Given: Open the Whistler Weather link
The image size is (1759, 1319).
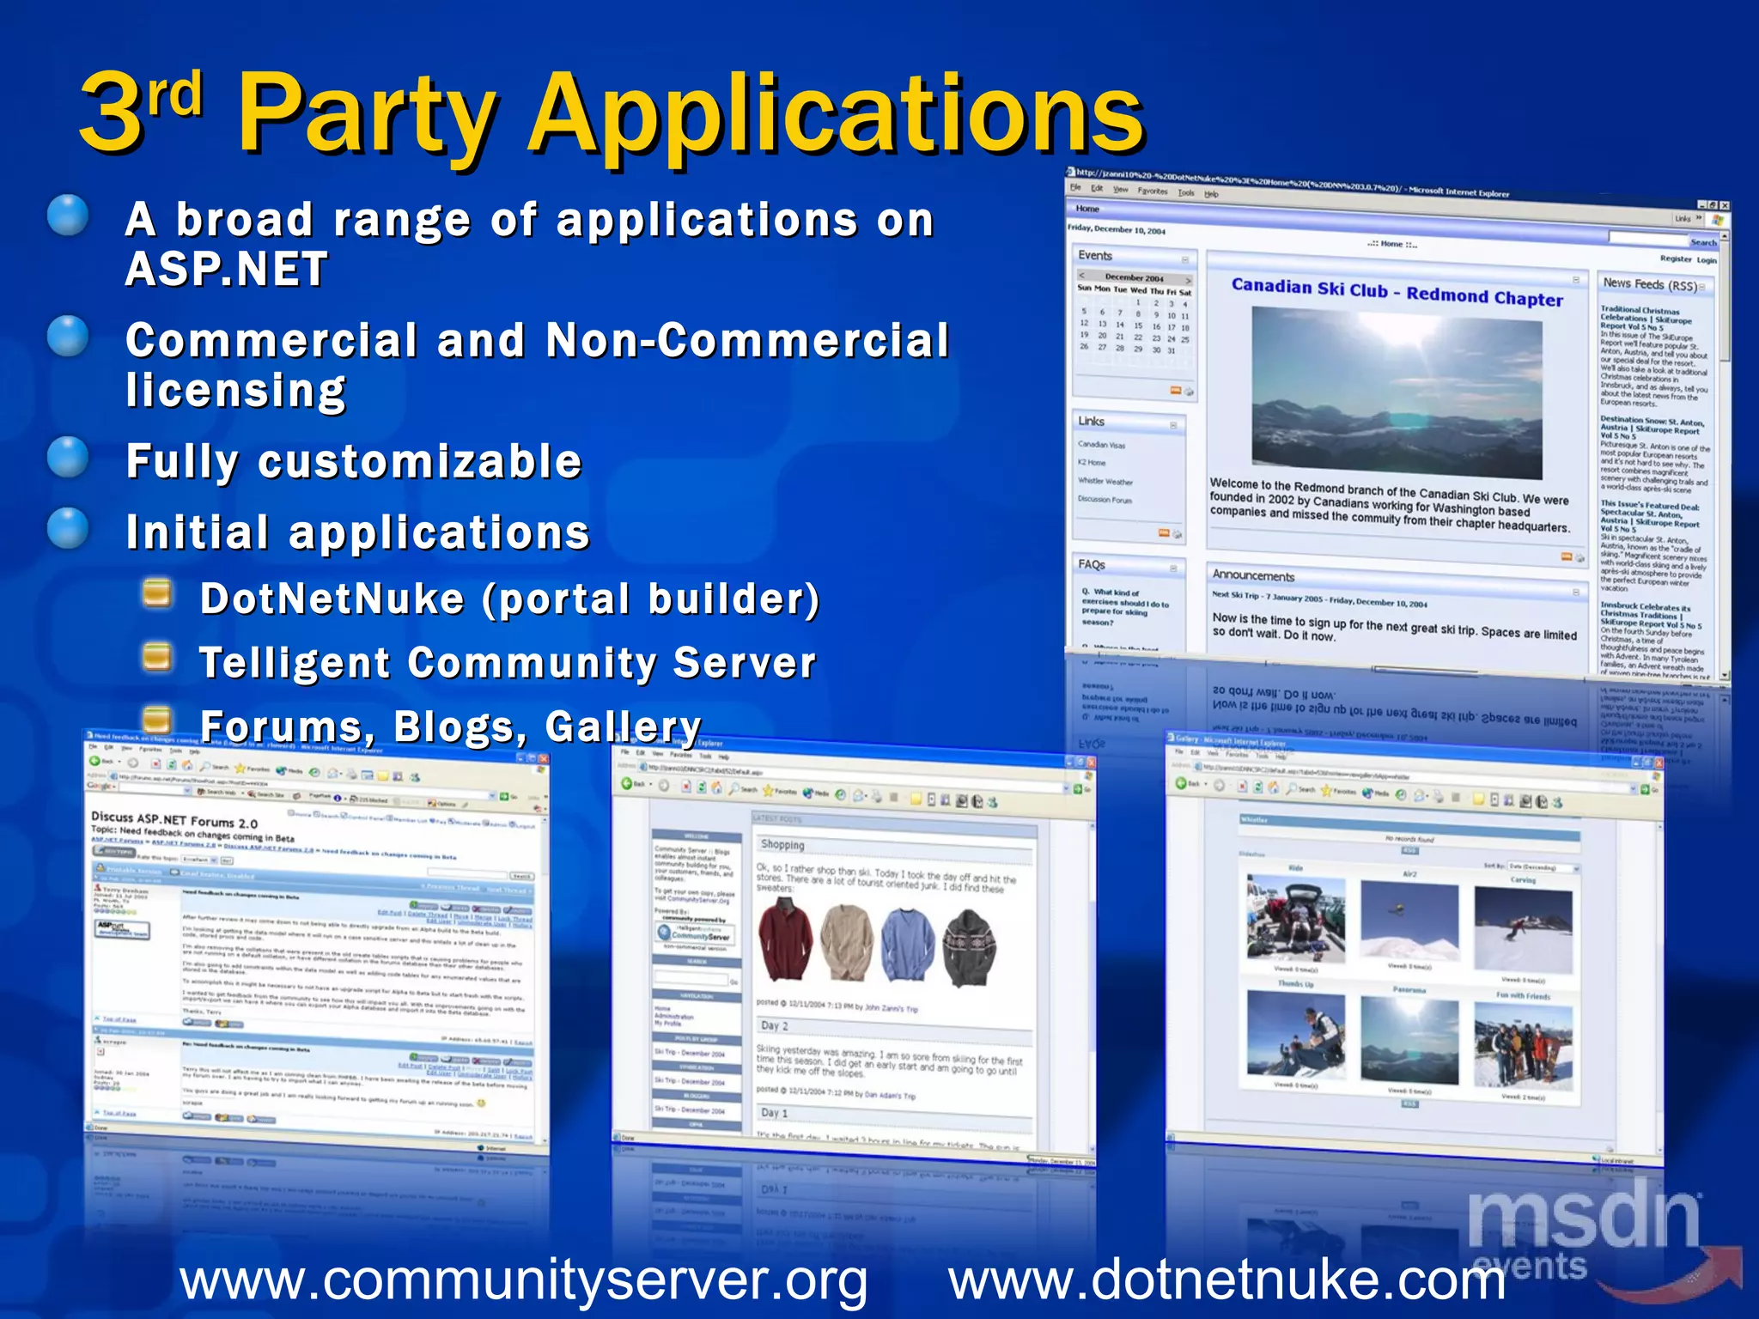Looking at the screenshot, I should [1105, 482].
